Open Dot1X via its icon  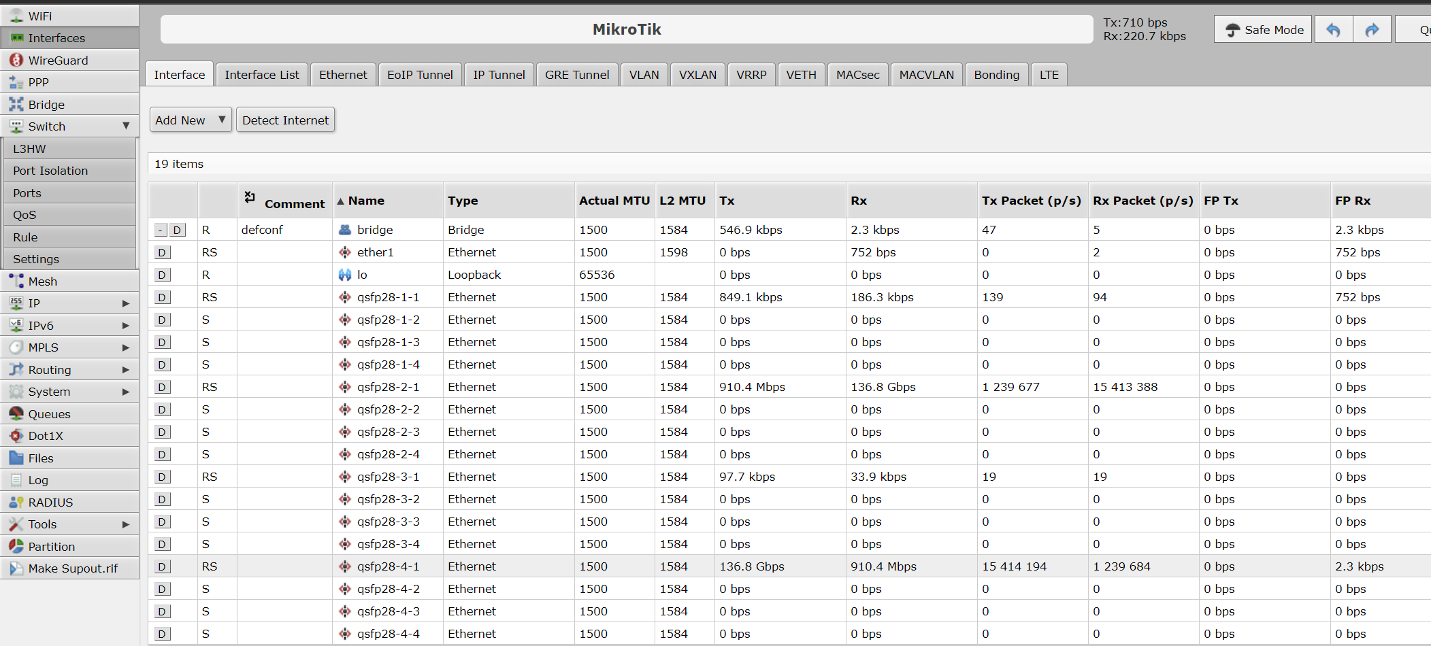pos(16,436)
